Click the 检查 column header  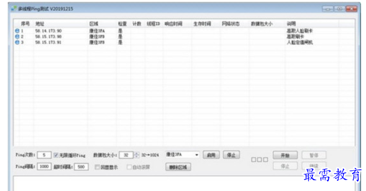pos(122,24)
